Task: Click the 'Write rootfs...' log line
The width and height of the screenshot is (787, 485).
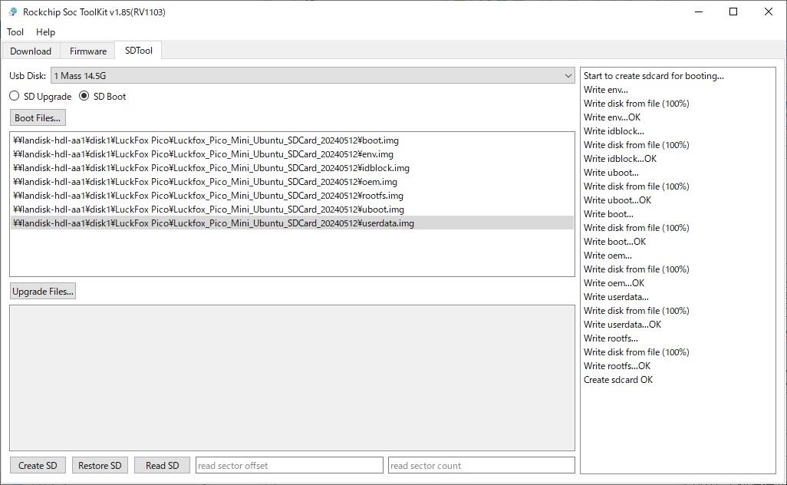Action: click(x=611, y=338)
